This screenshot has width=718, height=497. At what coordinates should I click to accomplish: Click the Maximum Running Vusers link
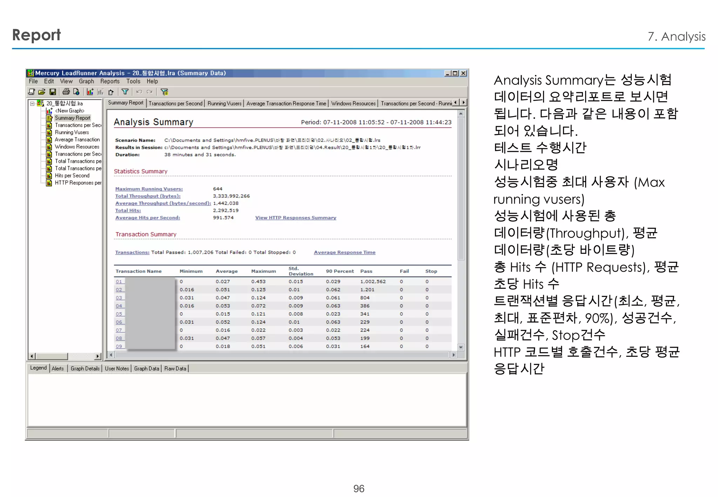[x=149, y=189]
